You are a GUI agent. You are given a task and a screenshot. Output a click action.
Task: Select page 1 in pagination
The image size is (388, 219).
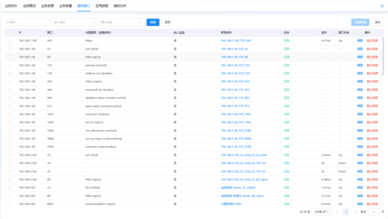click(x=346, y=212)
